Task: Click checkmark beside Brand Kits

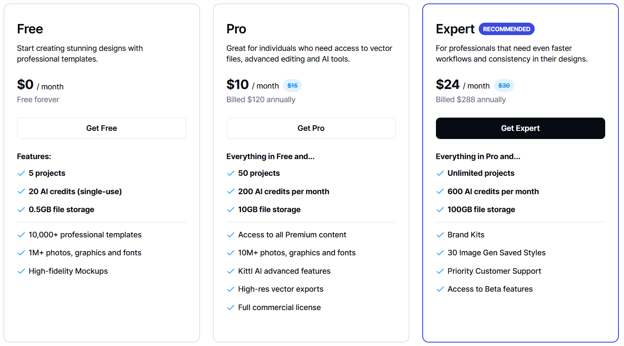Action: pyautogui.click(x=440, y=235)
